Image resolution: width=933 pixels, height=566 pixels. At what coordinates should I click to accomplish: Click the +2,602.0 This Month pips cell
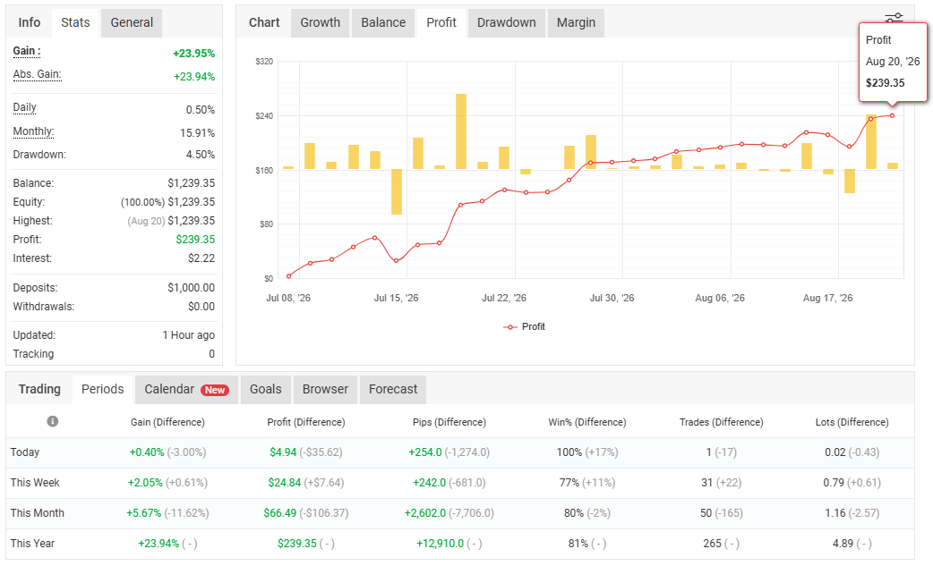(x=424, y=513)
